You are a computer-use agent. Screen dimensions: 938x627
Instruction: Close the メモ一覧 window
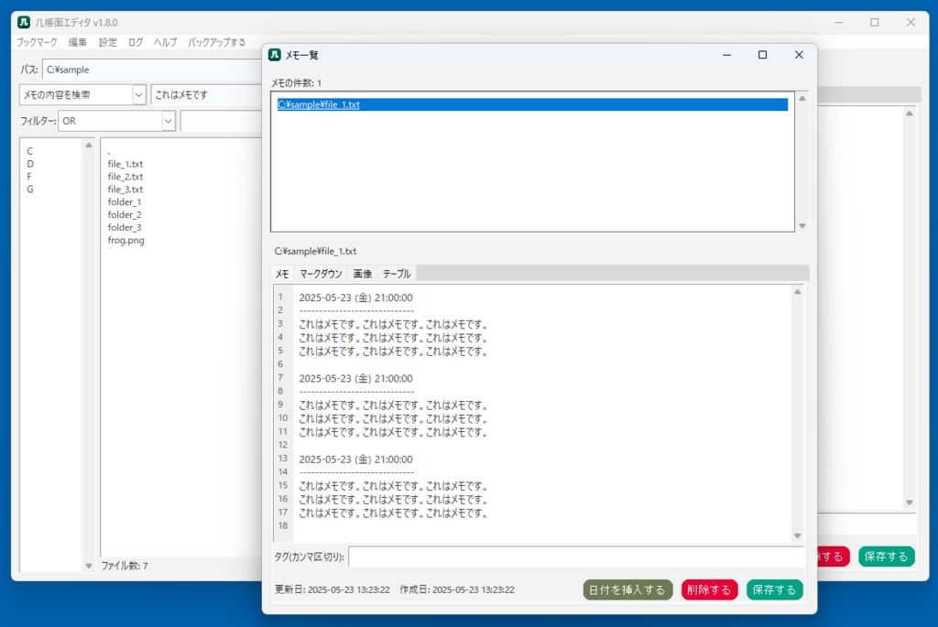click(799, 55)
